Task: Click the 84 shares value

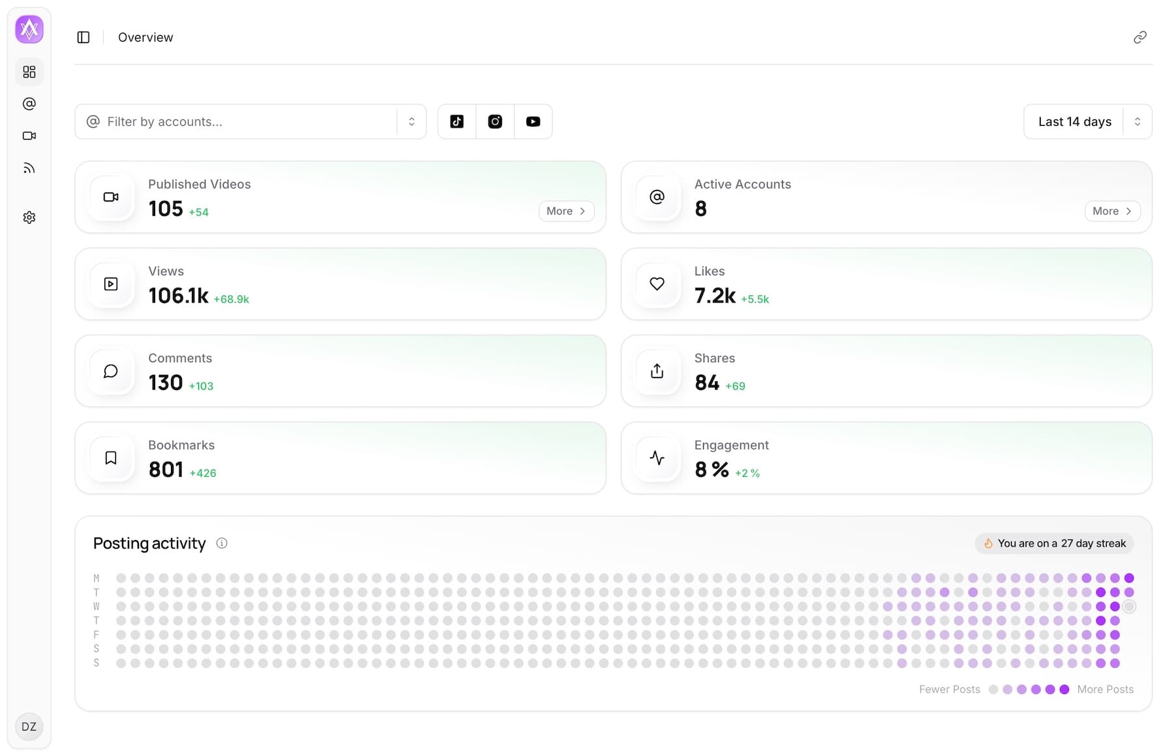Action: click(707, 382)
